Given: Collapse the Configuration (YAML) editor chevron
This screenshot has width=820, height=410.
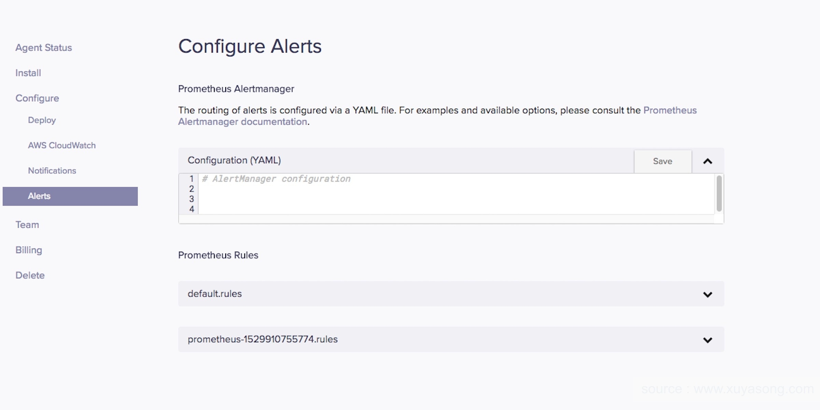Looking at the screenshot, I should [708, 161].
